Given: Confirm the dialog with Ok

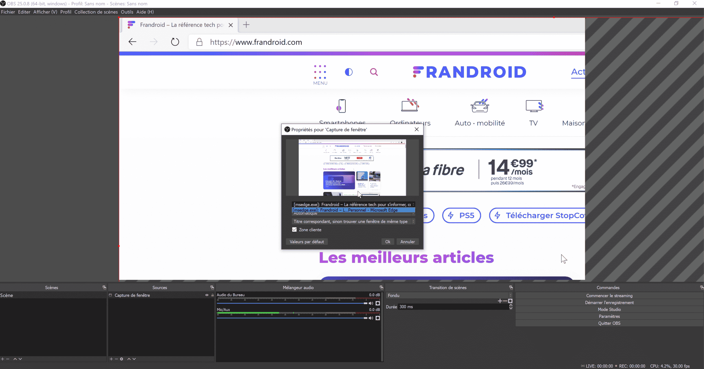Looking at the screenshot, I should [388, 242].
